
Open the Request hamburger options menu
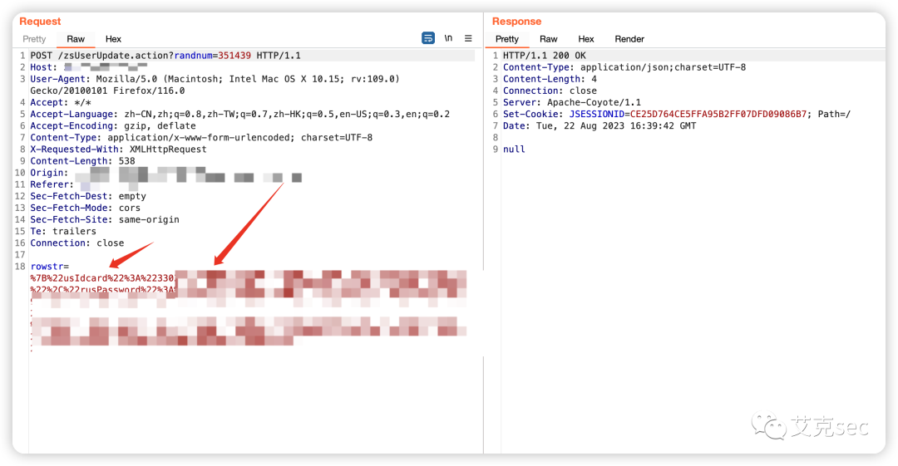point(468,38)
